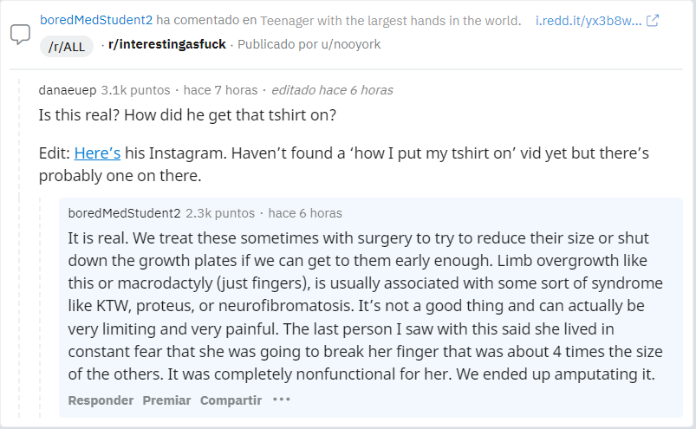Click boredMedStudent2 in the reply comment
Image resolution: width=696 pixels, height=429 pixels.
click(124, 212)
